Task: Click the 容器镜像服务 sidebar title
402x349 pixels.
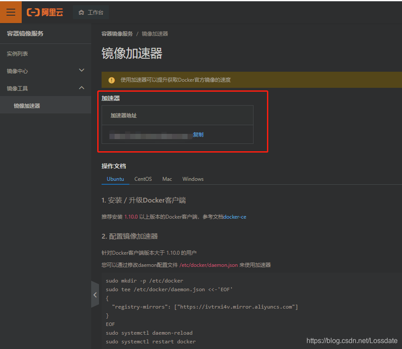Action: tap(25, 33)
